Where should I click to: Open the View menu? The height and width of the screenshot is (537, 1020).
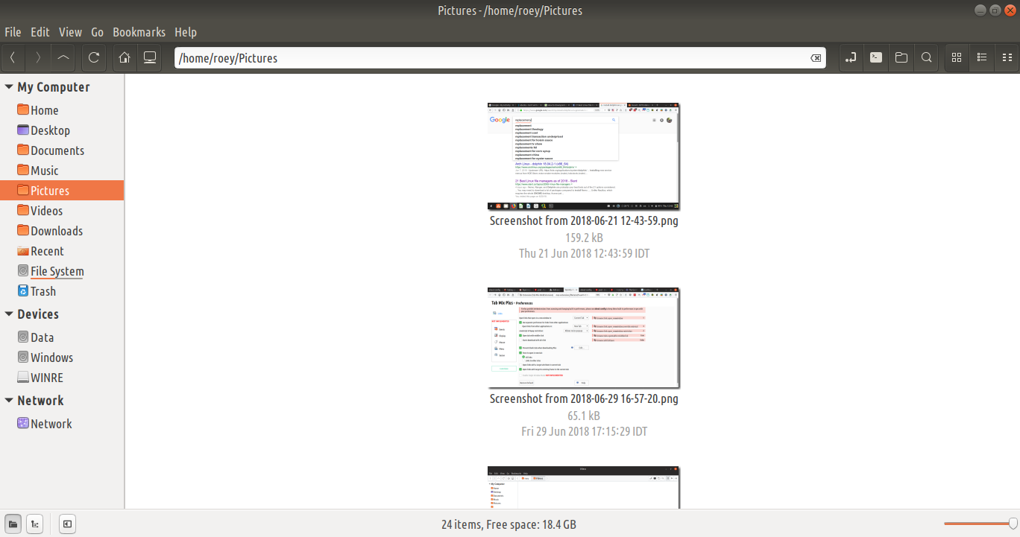[70, 32]
